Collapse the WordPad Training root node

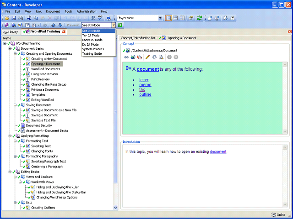pos(5,43)
